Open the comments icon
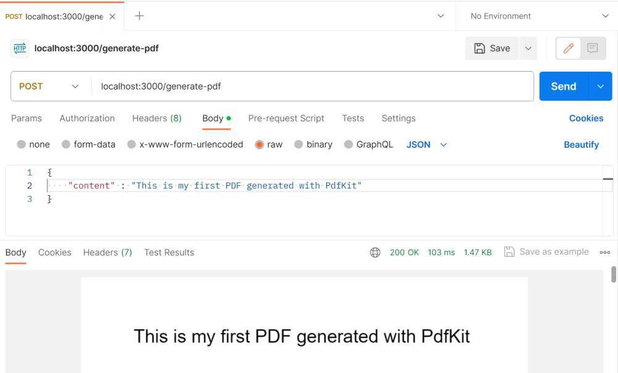 593,48
